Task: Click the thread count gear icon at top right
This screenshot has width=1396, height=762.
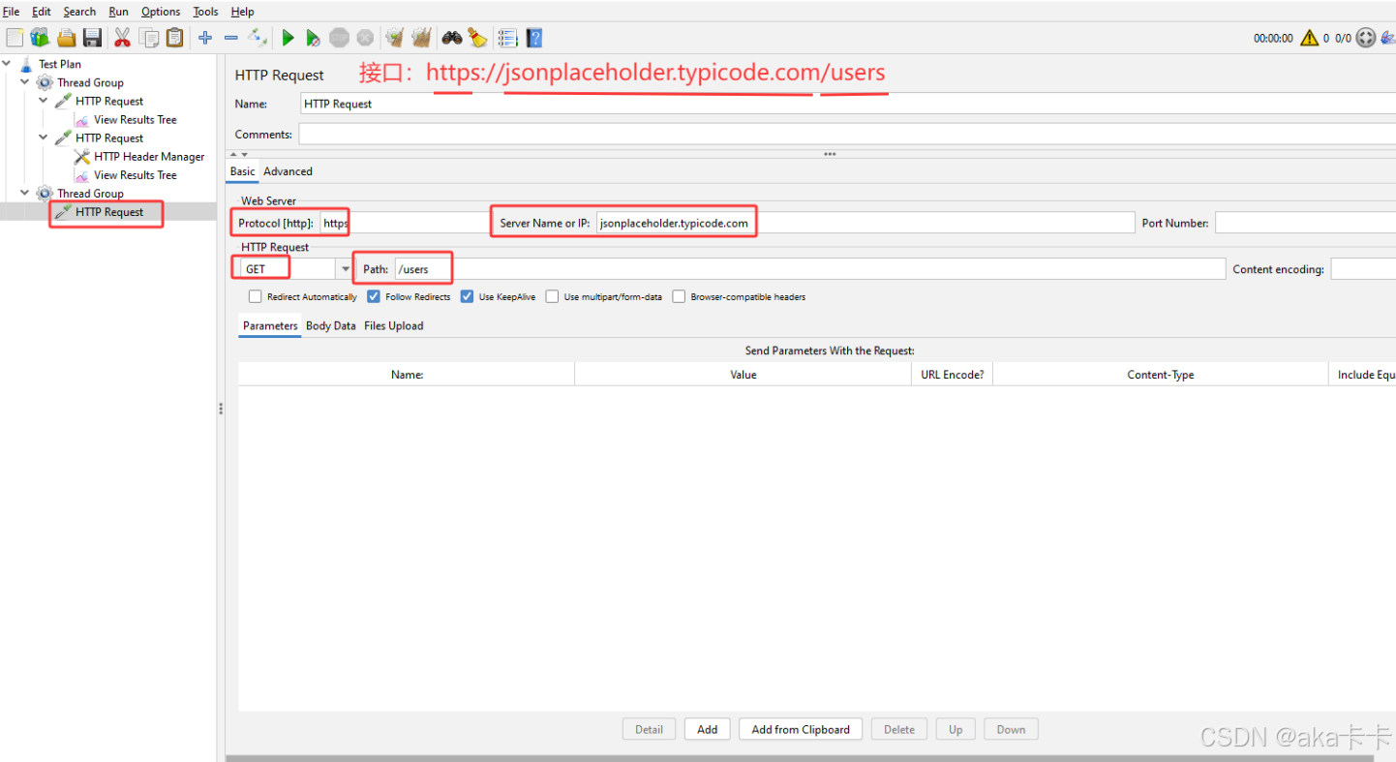Action: tap(1365, 38)
